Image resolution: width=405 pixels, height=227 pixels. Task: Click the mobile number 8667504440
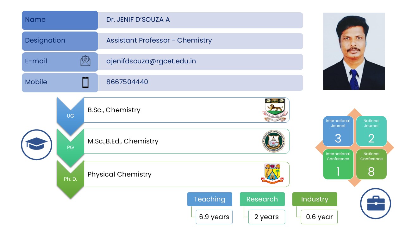(x=127, y=82)
